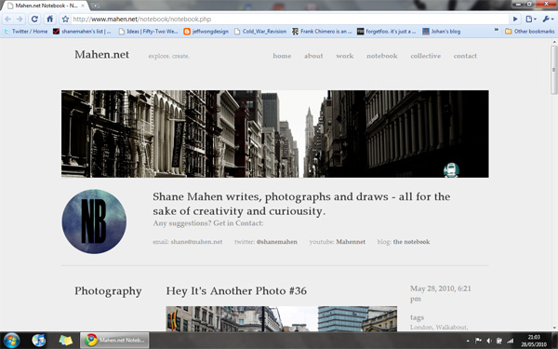This screenshot has width=558, height=349.
Task: Open the Other bookmarks folder
Action: pyautogui.click(x=529, y=32)
